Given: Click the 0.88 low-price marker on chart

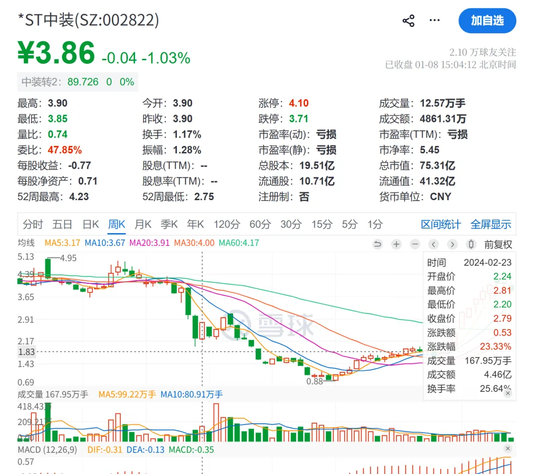Looking at the screenshot, I should pyautogui.click(x=315, y=381).
